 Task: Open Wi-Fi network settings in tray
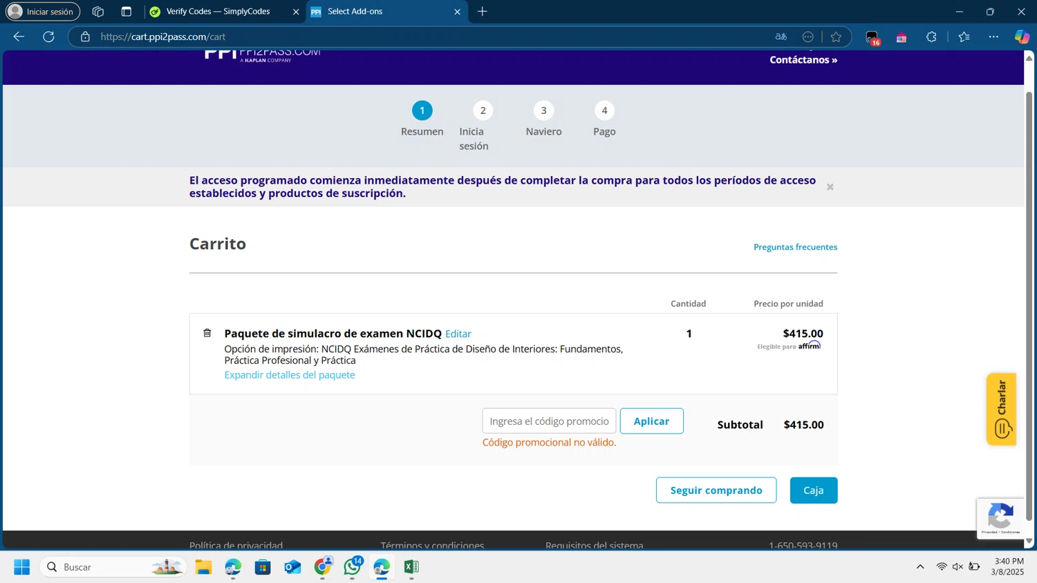pyautogui.click(x=942, y=567)
